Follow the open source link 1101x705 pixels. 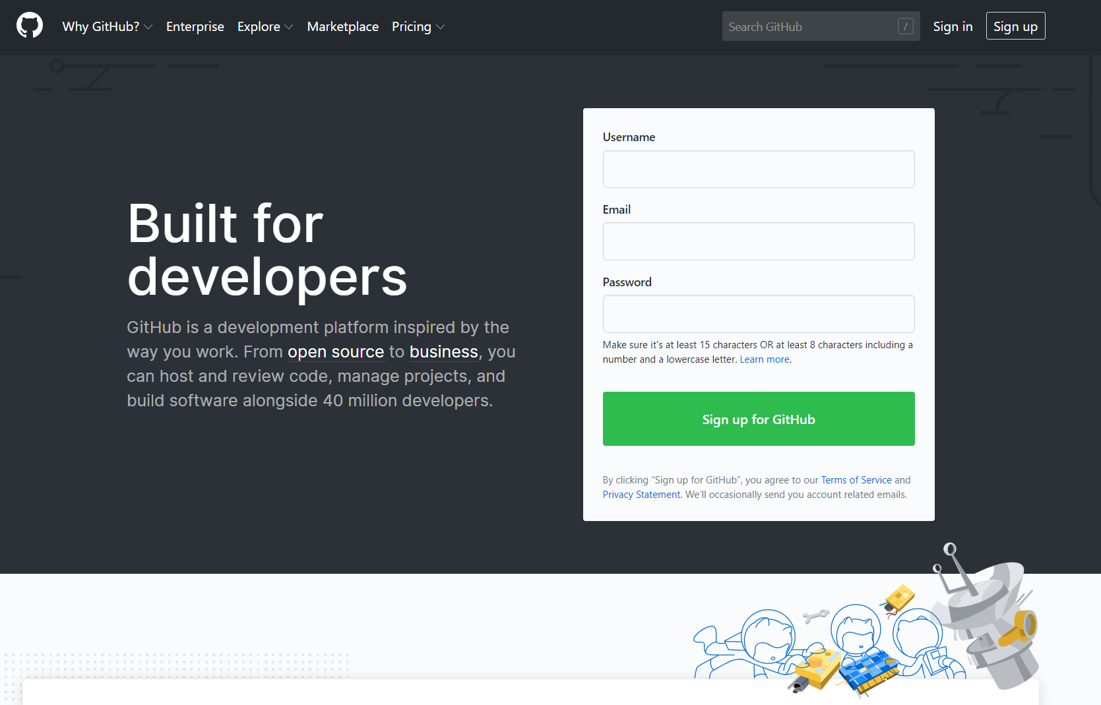336,352
